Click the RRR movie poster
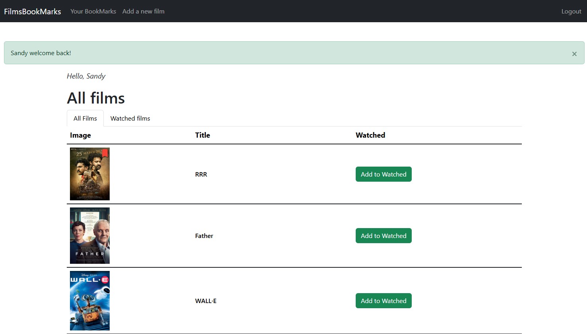 click(x=90, y=174)
